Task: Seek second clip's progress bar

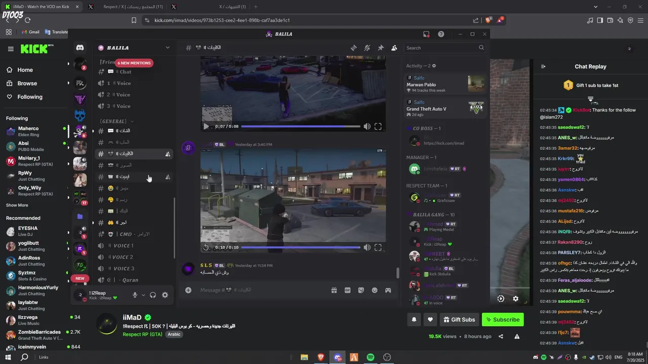Action: (x=301, y=247)
